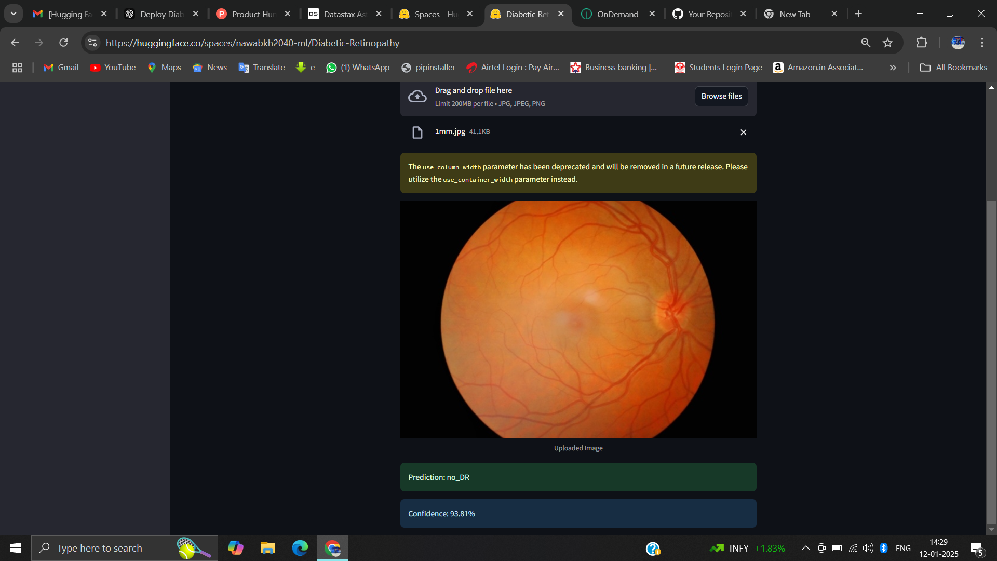Click the Browse files button
The height and width of the screenshot is (561, 997).
[721, 96]
